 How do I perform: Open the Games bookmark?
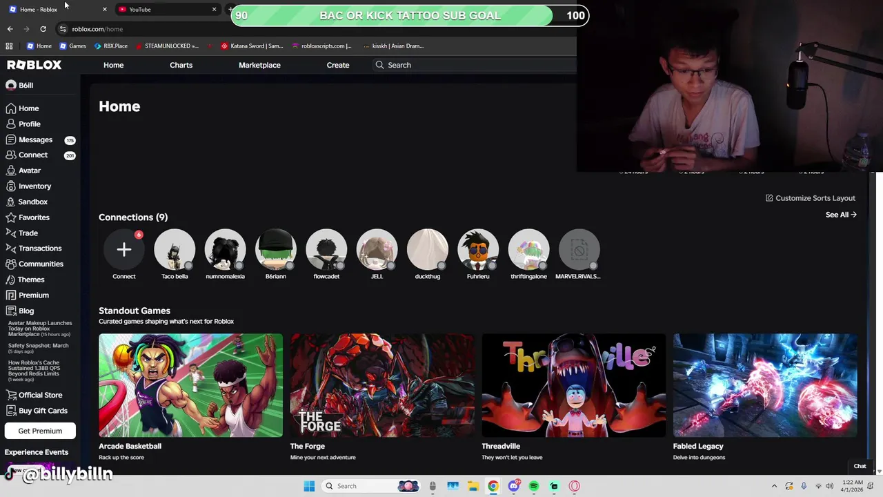coord(72,46)
